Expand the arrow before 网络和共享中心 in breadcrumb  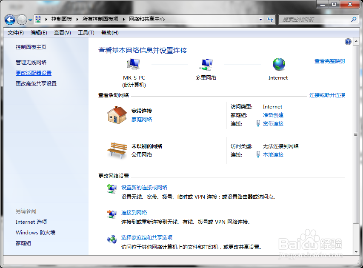click(124, 19)
